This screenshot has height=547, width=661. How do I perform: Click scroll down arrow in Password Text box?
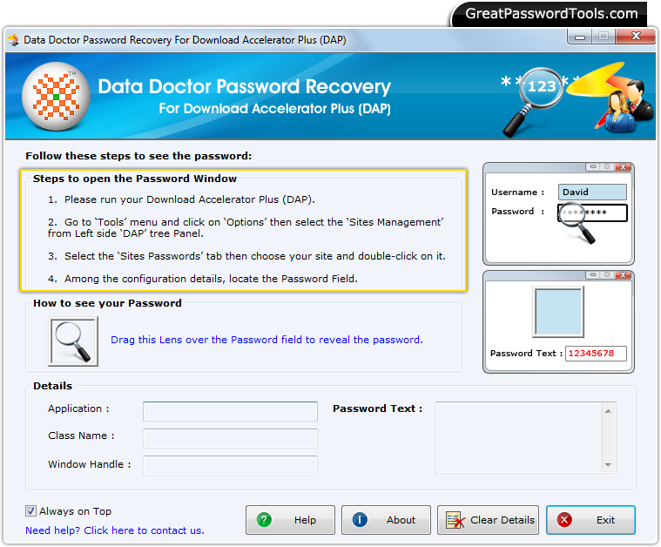608,465
